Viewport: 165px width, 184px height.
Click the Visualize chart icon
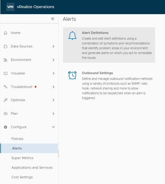pos(5,73)
